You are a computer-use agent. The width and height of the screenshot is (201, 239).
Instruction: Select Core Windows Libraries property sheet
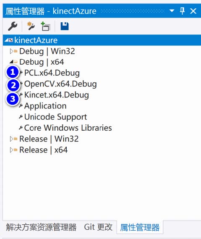tap(68, 128)
